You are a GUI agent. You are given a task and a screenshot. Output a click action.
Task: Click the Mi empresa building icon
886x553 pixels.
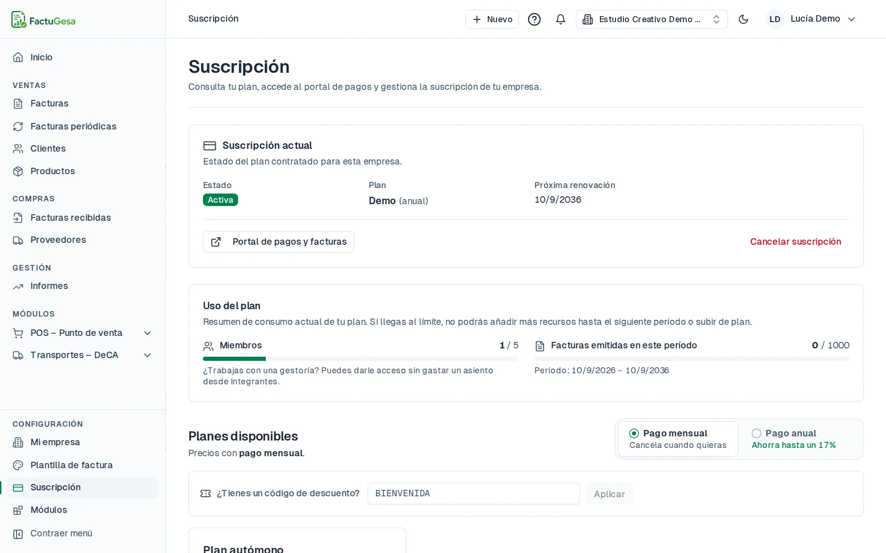tap(18, 442)
